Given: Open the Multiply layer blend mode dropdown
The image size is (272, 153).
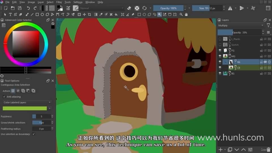Looking at the screenshot, I should coord(241,25).
